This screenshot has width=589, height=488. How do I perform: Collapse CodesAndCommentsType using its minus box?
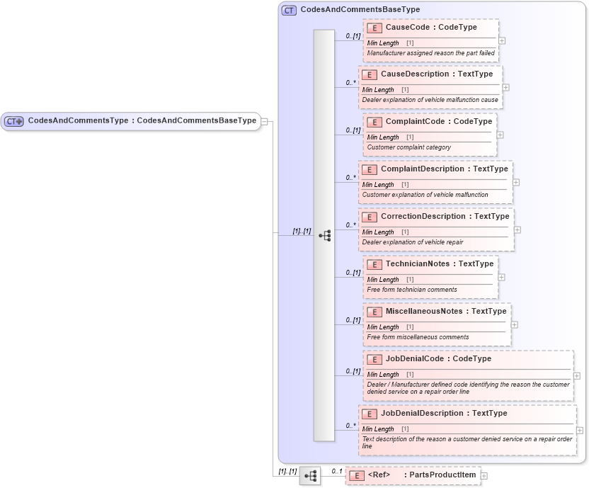pyautogui.click(x=263, y=120)
